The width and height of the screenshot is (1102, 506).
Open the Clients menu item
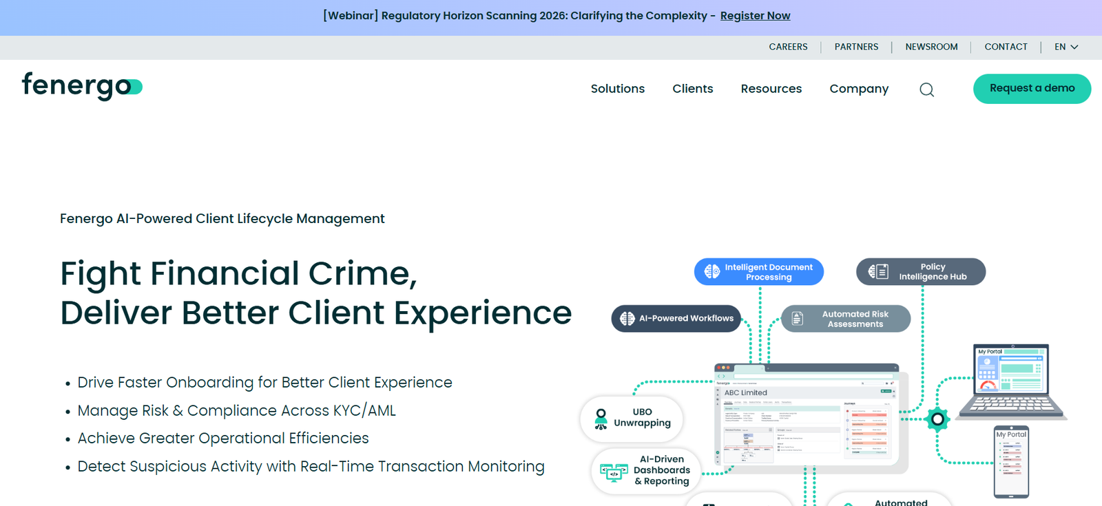click(692, 89)
